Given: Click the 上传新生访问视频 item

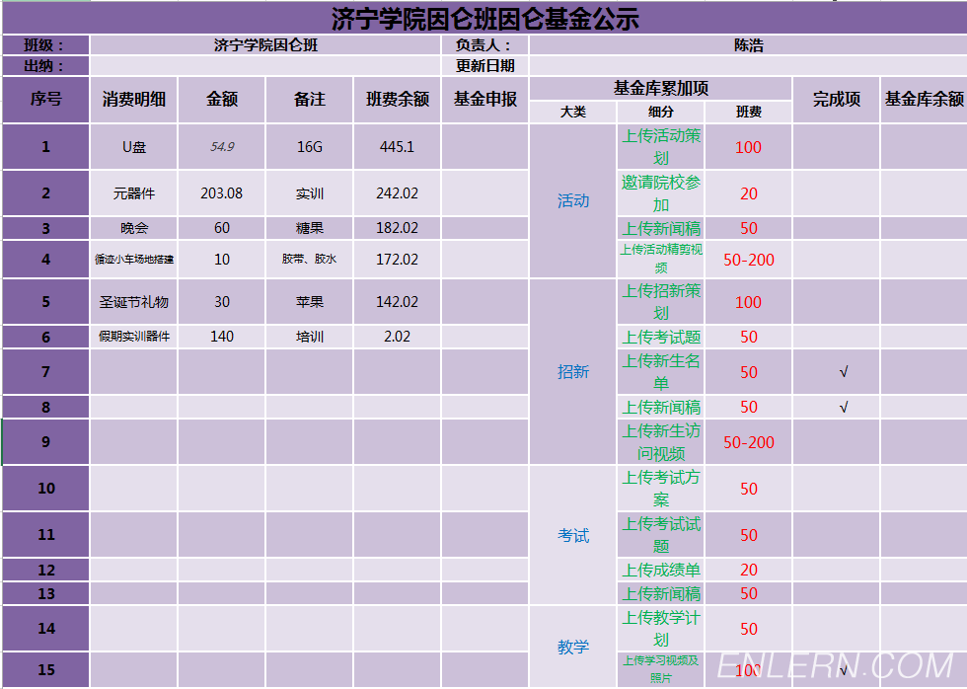Looking at the screenshot, I should tap(660, 442).
